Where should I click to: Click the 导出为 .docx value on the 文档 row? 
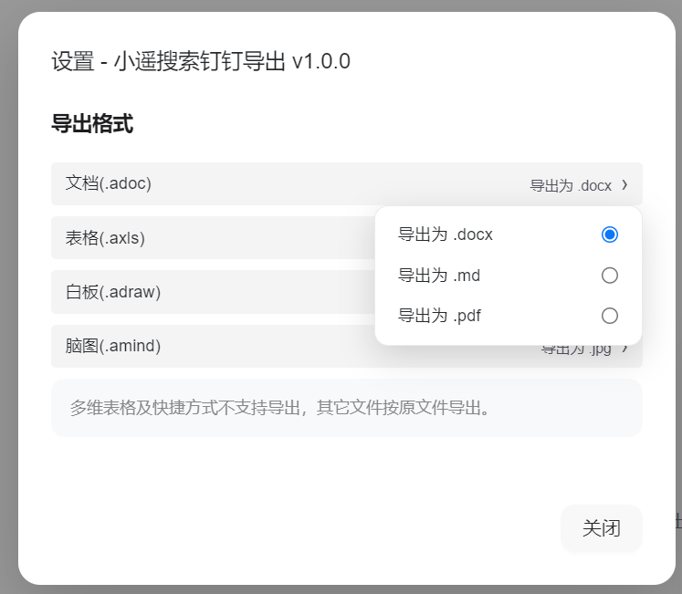click(571, 185)
